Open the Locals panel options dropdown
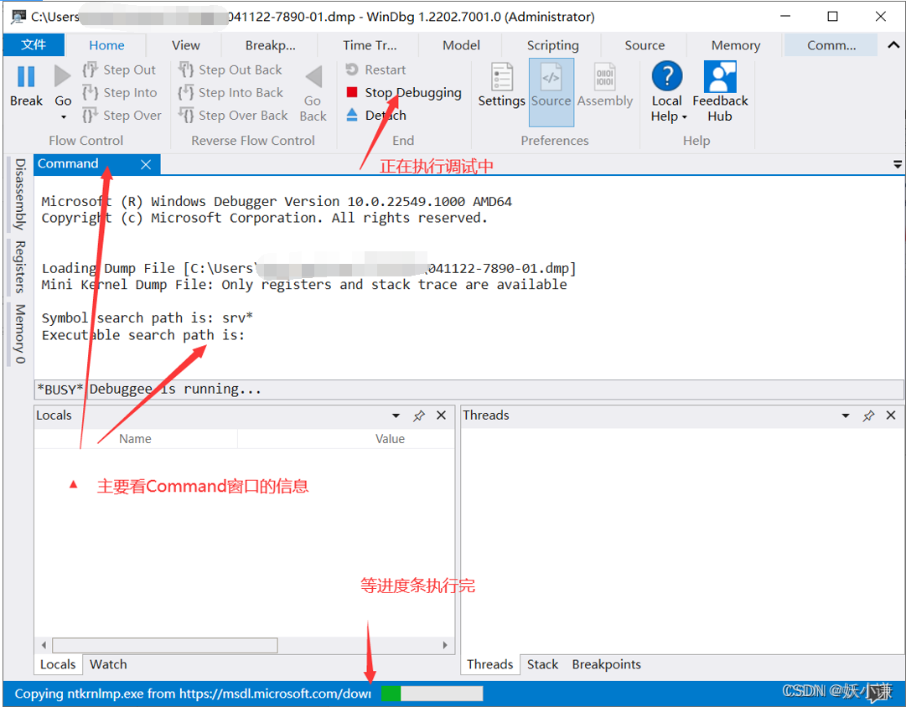This screenshot has height=707, width=906. [x=396, y=415]
